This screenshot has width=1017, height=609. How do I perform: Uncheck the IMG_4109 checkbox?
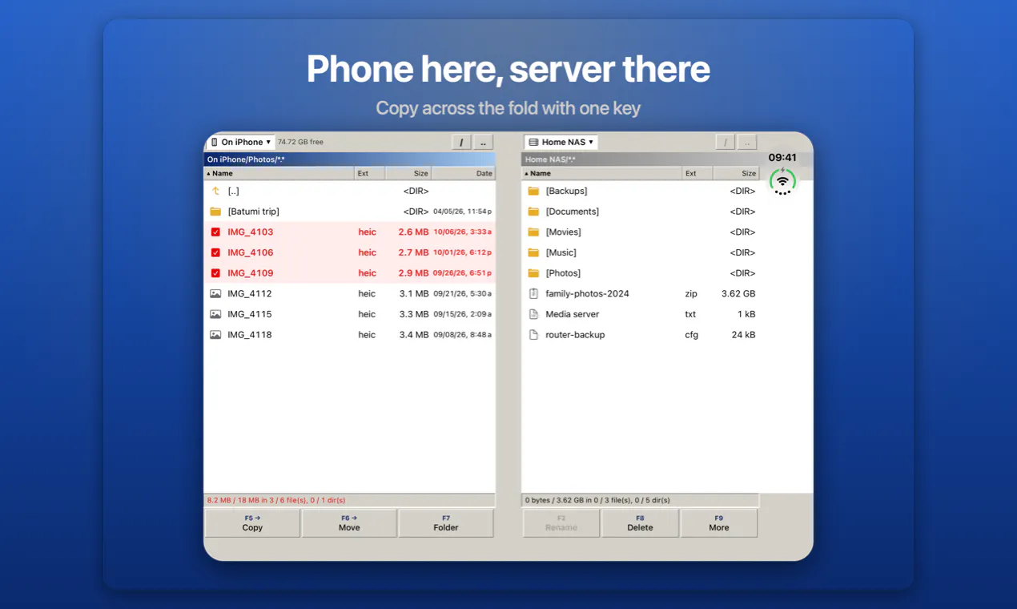pyautogui.click(x=215, y=273)
